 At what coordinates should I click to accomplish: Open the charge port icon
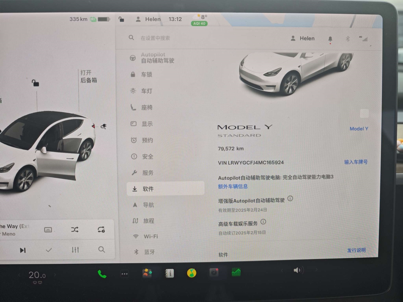tap(104, 126)
